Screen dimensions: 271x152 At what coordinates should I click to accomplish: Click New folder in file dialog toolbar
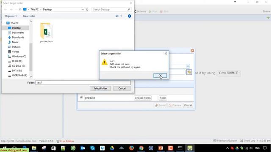[29, 16]
